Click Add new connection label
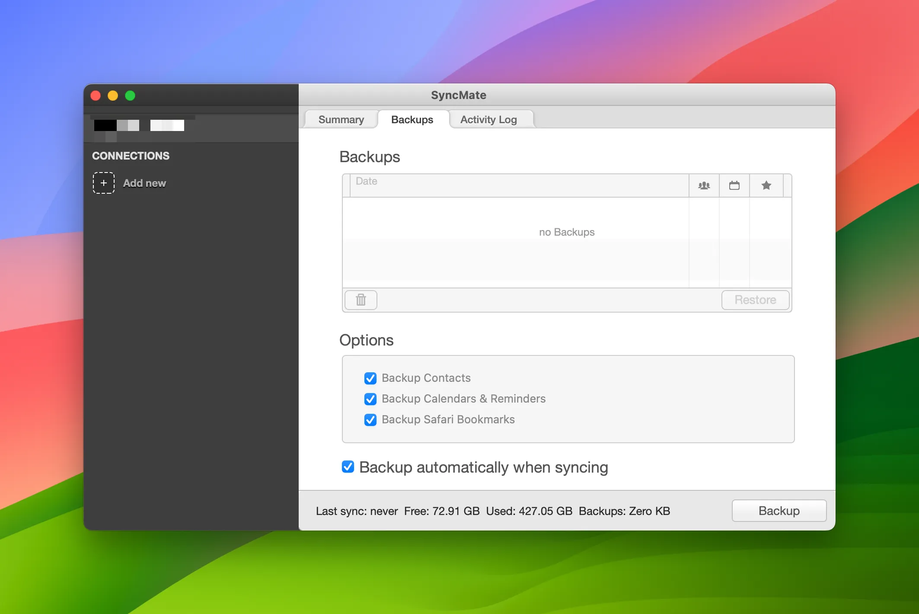 pyautogui.click(x=144, y=183)
